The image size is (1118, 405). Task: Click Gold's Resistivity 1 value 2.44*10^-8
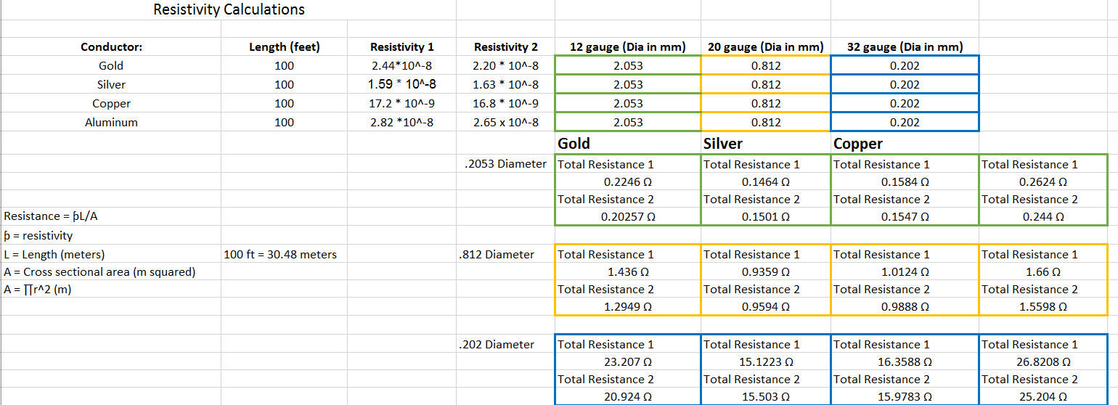[x=401, y=66]
